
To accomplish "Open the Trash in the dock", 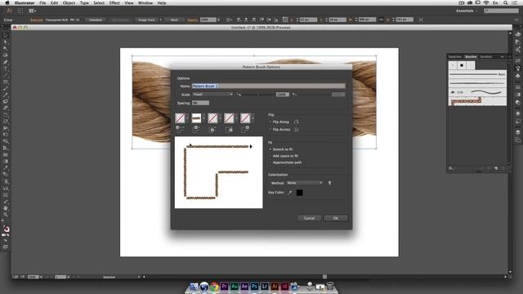I will tap(330, 286).
